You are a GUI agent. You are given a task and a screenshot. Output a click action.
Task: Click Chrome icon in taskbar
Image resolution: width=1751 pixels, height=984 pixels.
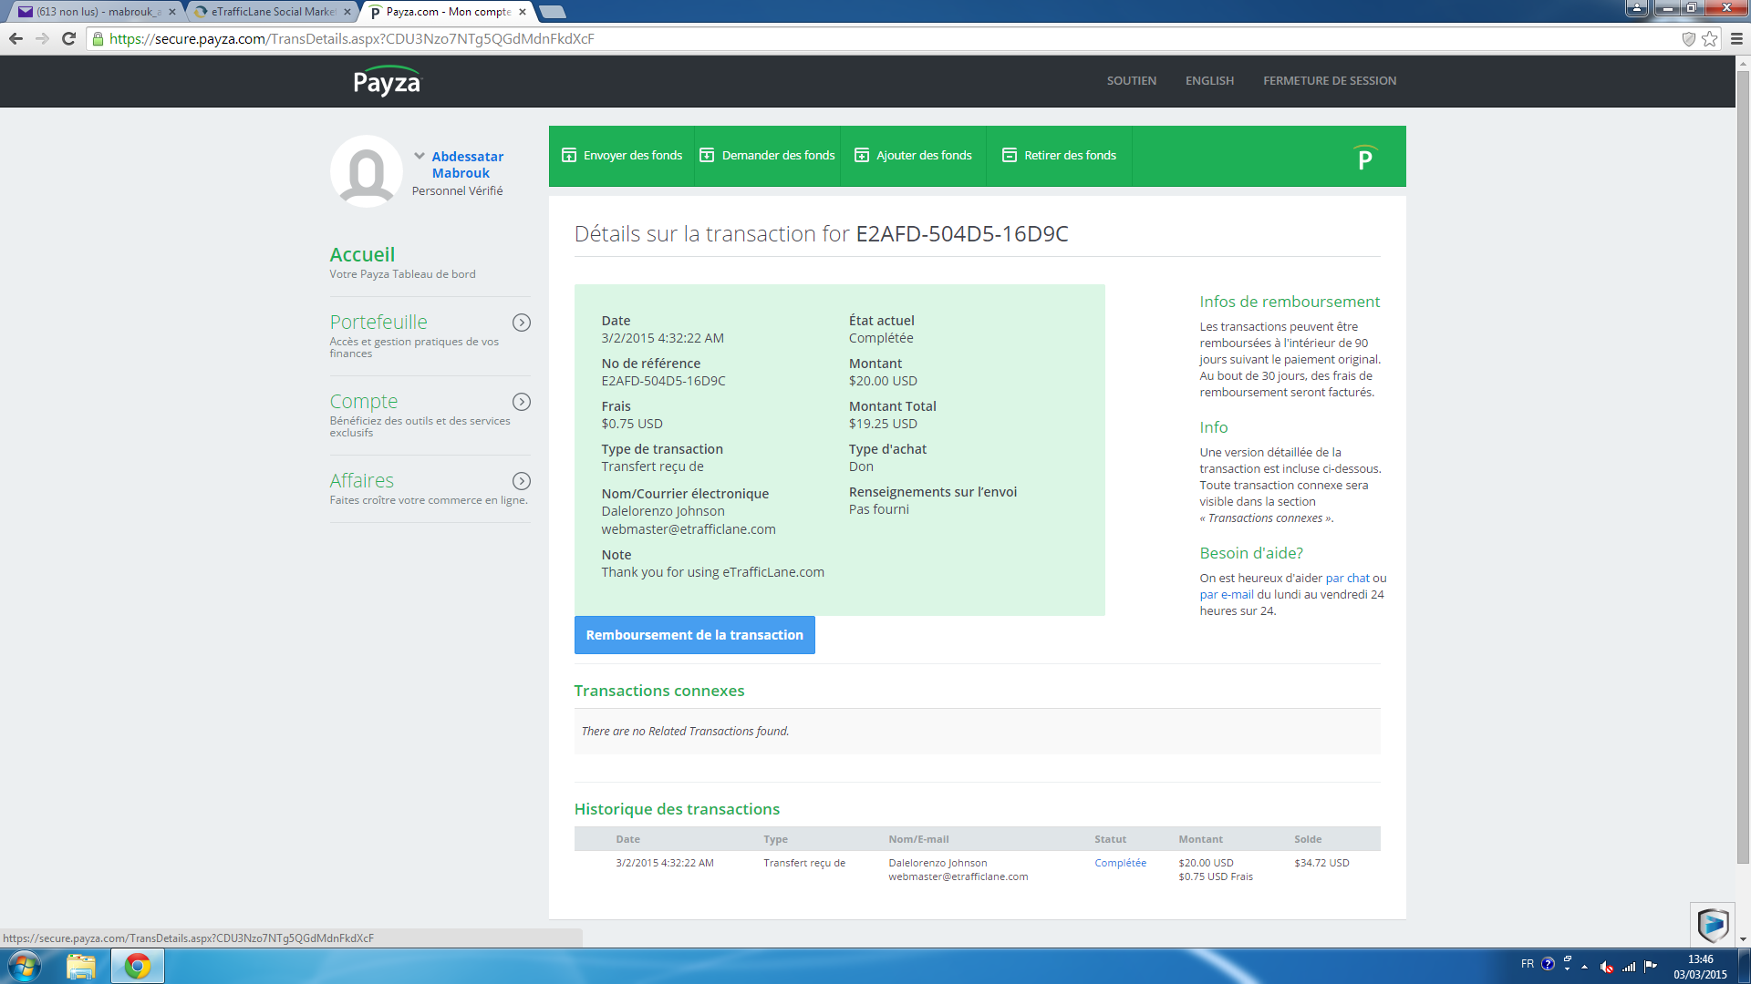point(138,966)
